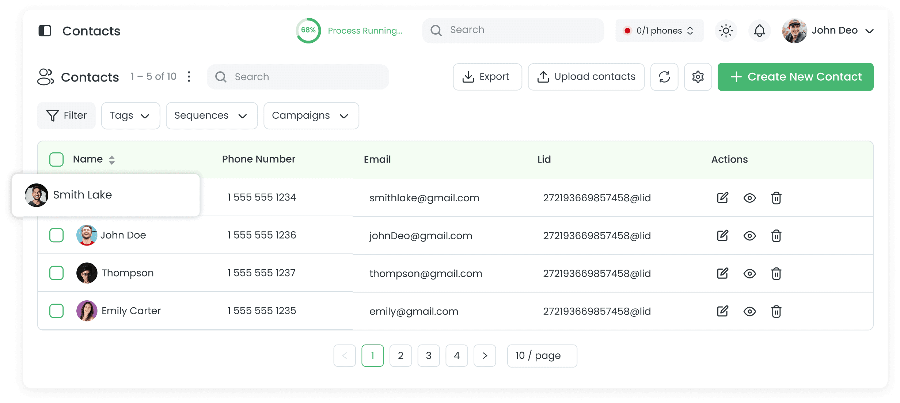Open the three-dot menu next to Contacts
The image size is (900, 403).
pyautogui.click(x=189, y=77)
